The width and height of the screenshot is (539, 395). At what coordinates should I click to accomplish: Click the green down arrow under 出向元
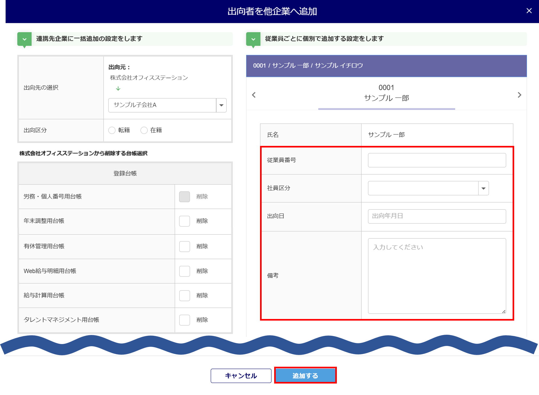tap(118, 89)
